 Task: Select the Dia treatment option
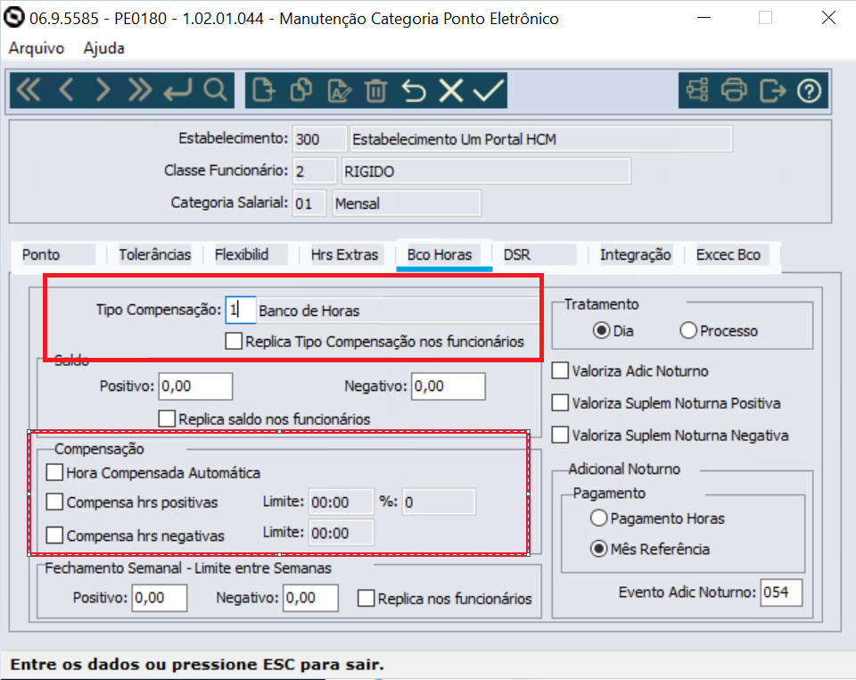(601, 330)
